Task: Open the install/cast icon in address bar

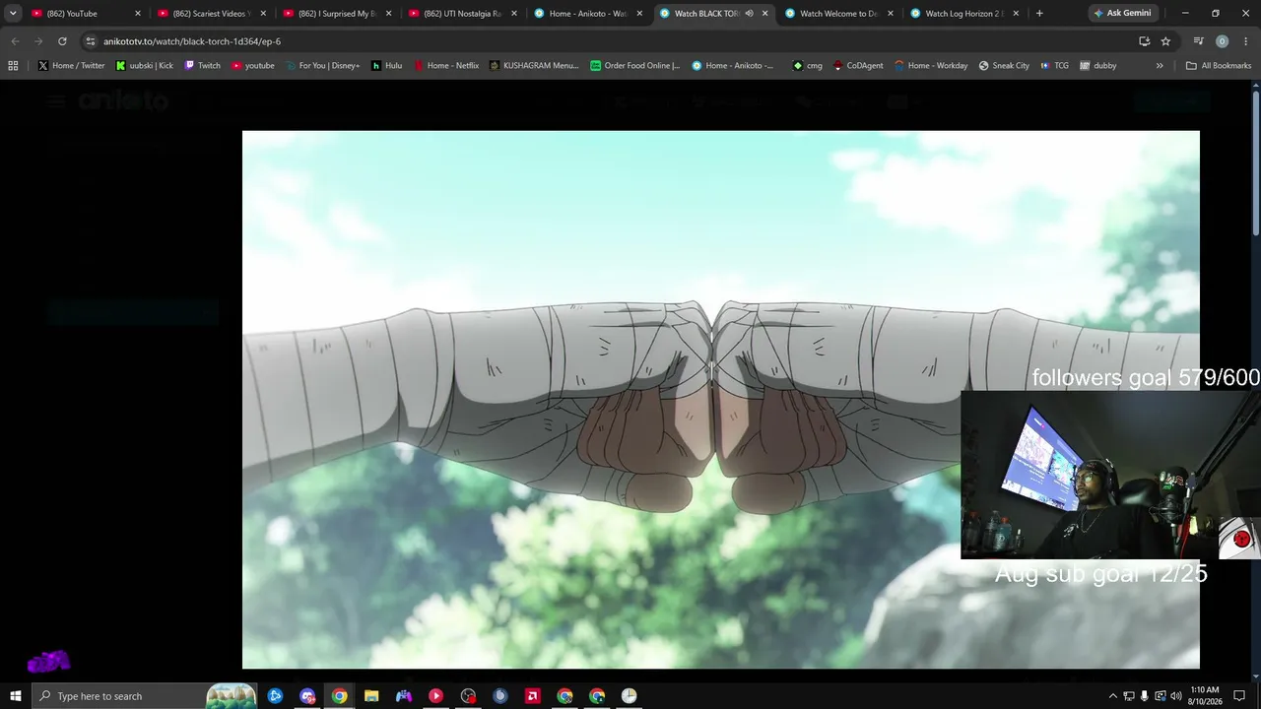Action: pyautogui.click(x=1144, y=41)
